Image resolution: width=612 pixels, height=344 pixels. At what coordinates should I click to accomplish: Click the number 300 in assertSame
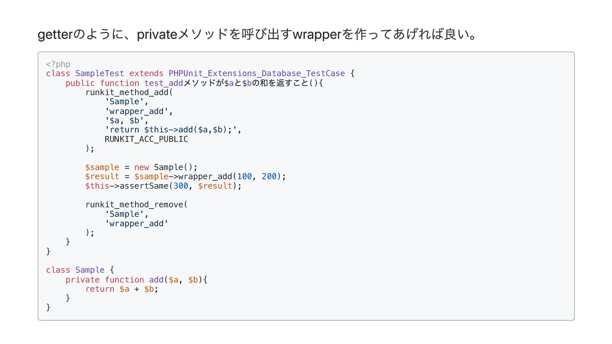coord(181,186)
